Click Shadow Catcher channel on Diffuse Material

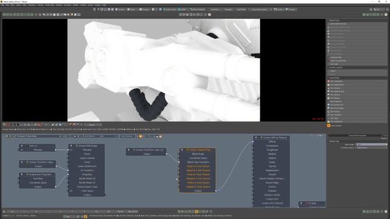tap(272, 195)
